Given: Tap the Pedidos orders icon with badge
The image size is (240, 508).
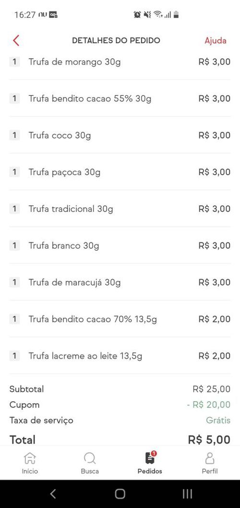Looking at the screenshot, I should coord(150,458).
